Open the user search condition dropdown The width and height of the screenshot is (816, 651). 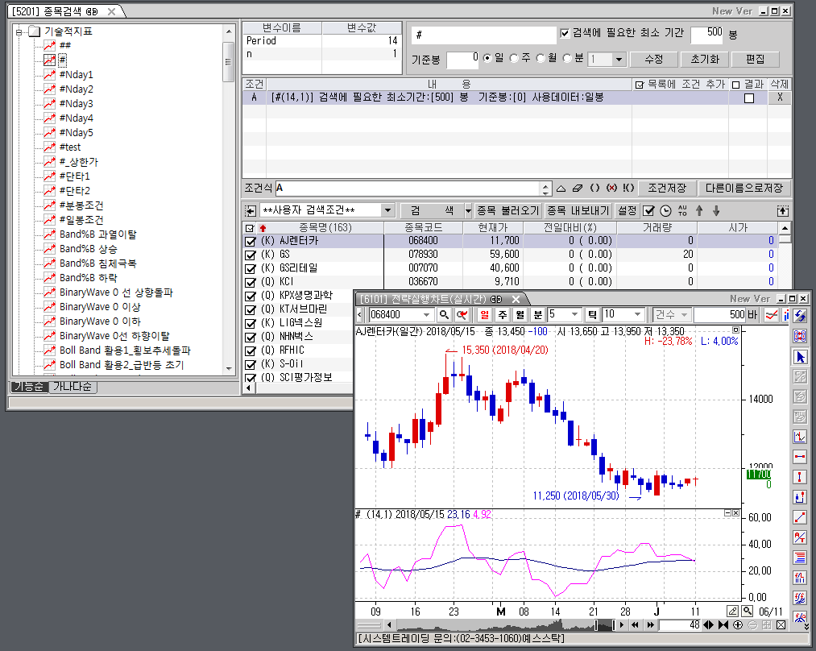pyautogui.click(x=387, y=210)
